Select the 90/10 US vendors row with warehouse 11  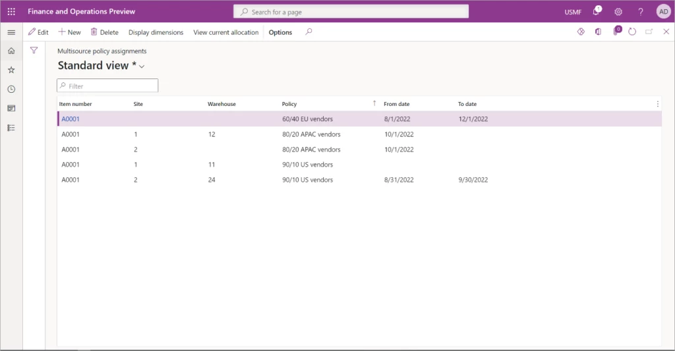pyautogui.click(x=359, y=165)
